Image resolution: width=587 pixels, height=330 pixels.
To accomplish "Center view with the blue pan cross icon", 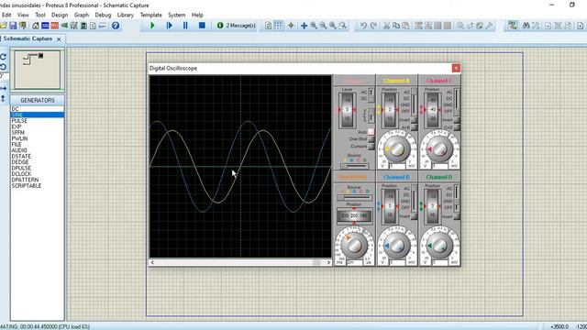I will (304, 26).
